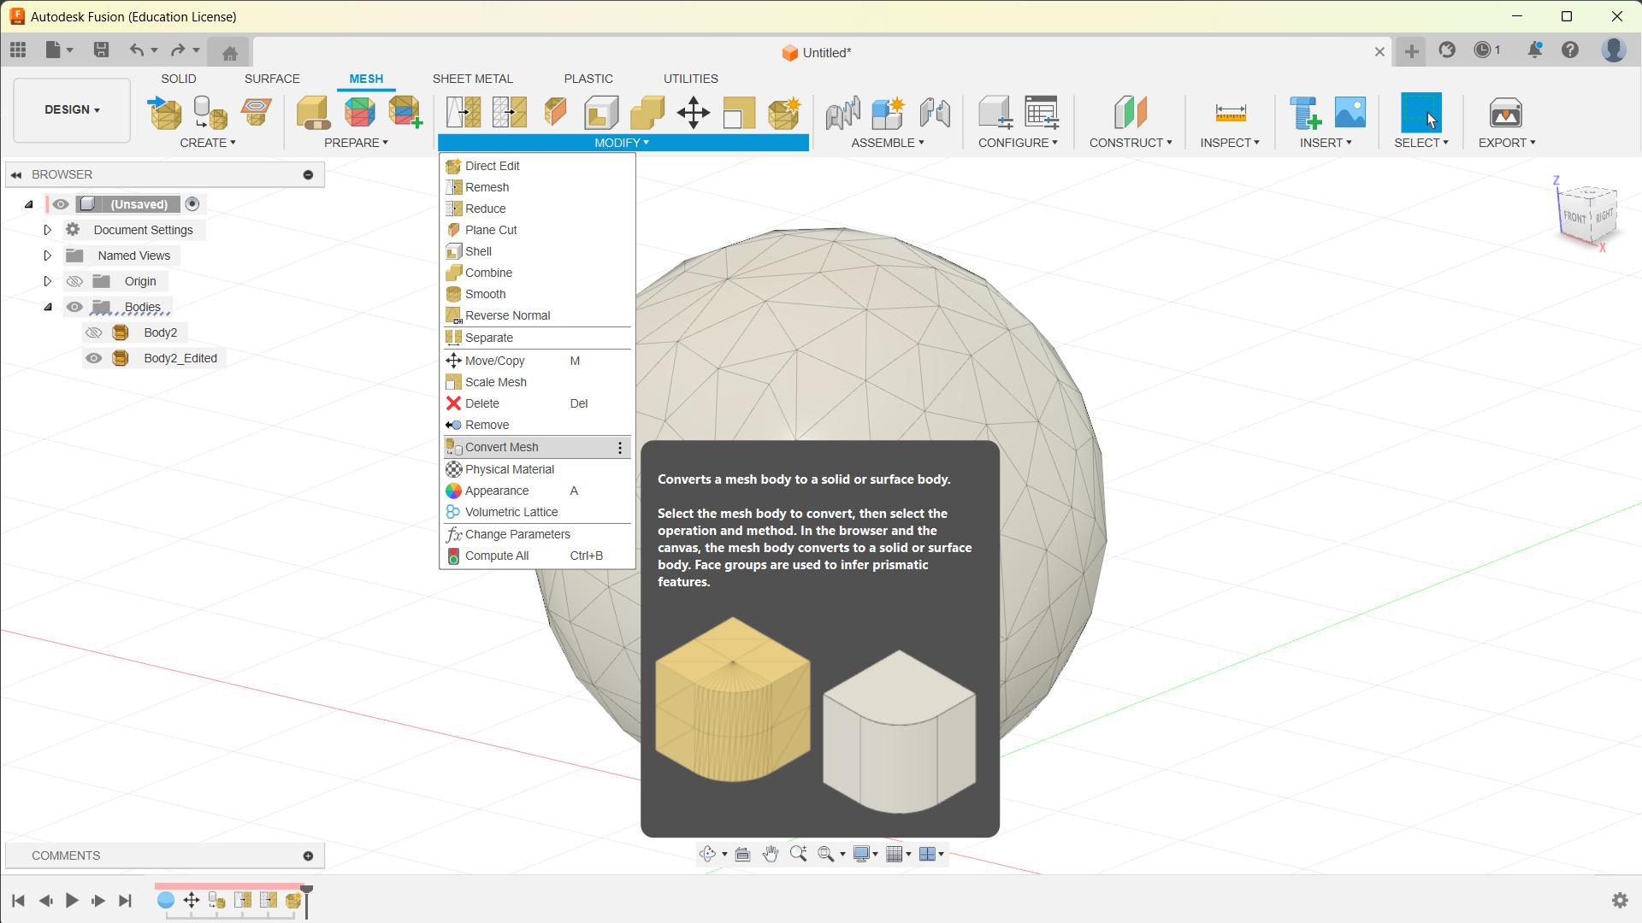Screen dimensions: 1642x923
Task: Switch to the SURFACE tab
Action: tap(272, 79)
